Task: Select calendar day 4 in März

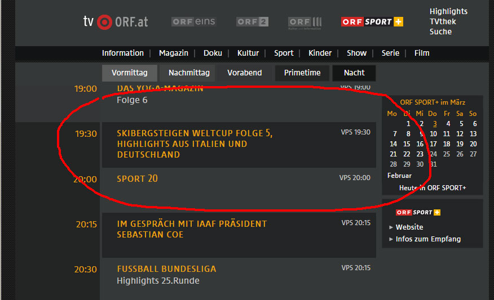Action: tap(448, 124)
